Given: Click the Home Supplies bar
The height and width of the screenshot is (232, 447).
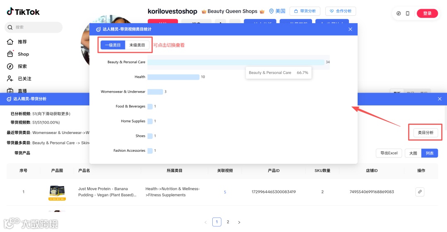Looking at the screenshot, I should coord(150,121).
